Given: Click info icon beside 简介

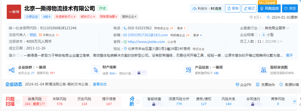Looking at the screenshot, I should coord(18,55).
